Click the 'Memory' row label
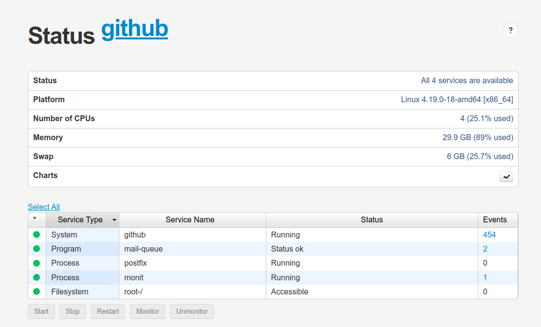This screenshot has width=541, height=327. pyautogui.click(x=48, y=137)
